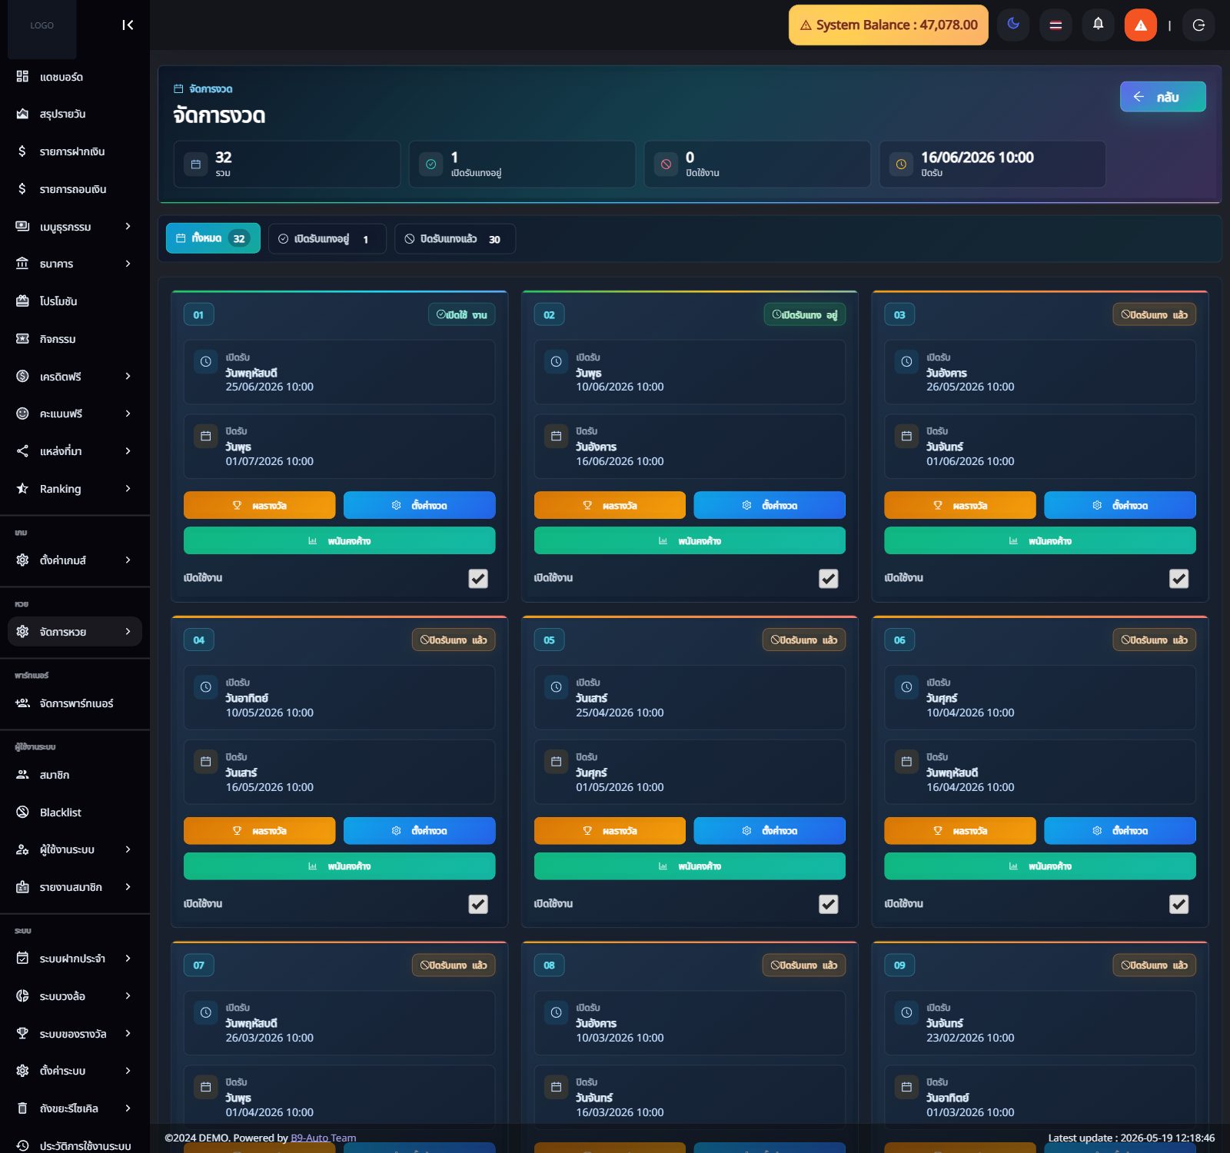
Task: Click the System Balance badge
Action: [889, 25]
